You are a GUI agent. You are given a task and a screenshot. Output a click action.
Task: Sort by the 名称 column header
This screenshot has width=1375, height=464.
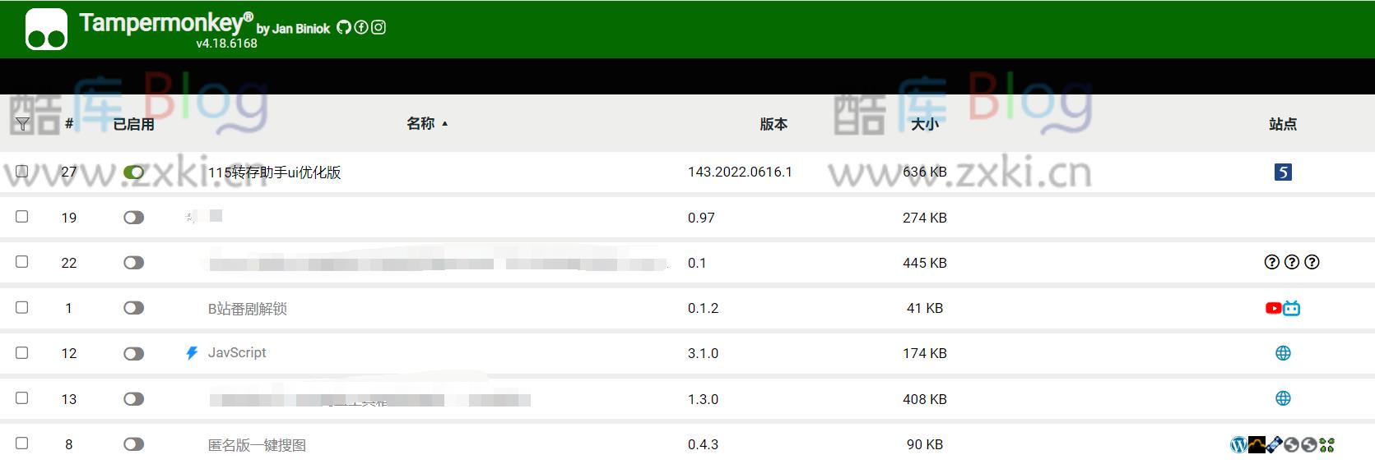tap(420, 124)
